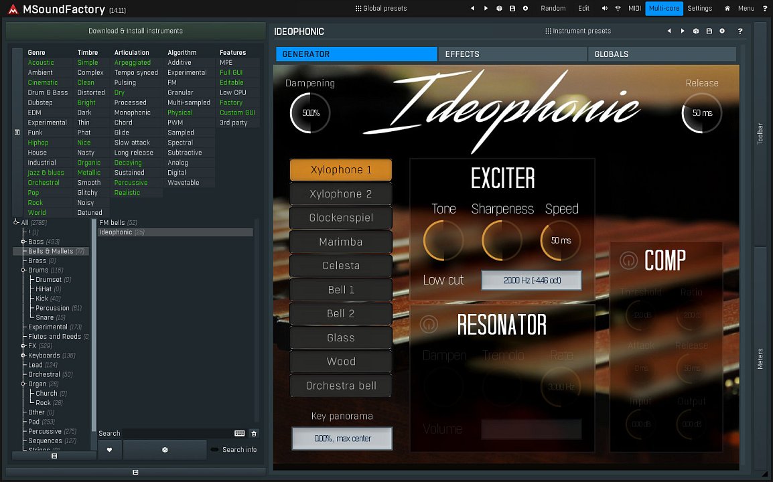The width and height of the screenshot is (773, 482).
Task: Open Ideophonic instrument help icon
Action: click(740, 31)
